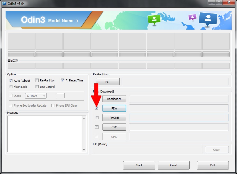
Task: Click the Message box scroll up arrow
Action: click(84, 118)
